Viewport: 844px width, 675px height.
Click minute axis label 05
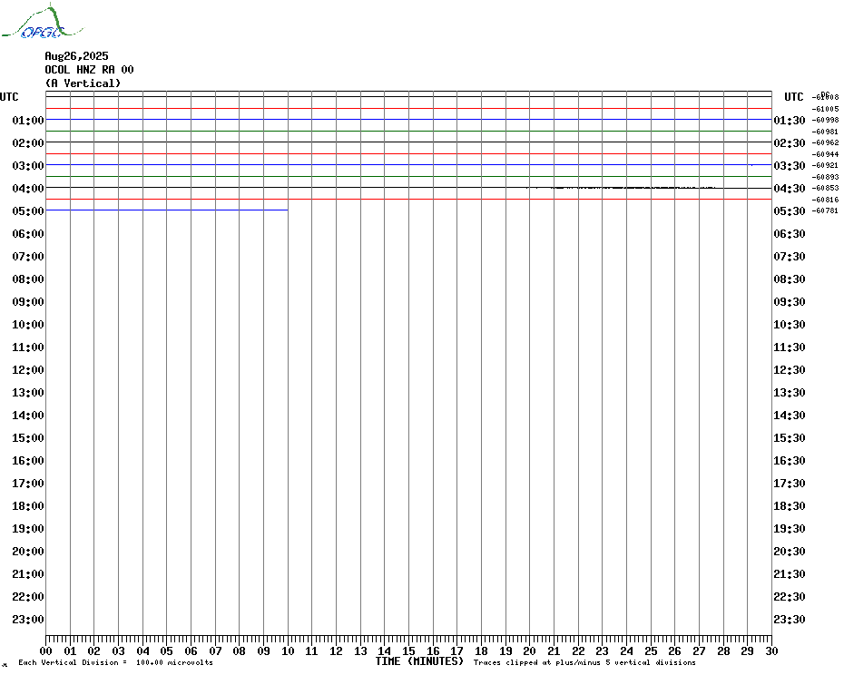167,651
